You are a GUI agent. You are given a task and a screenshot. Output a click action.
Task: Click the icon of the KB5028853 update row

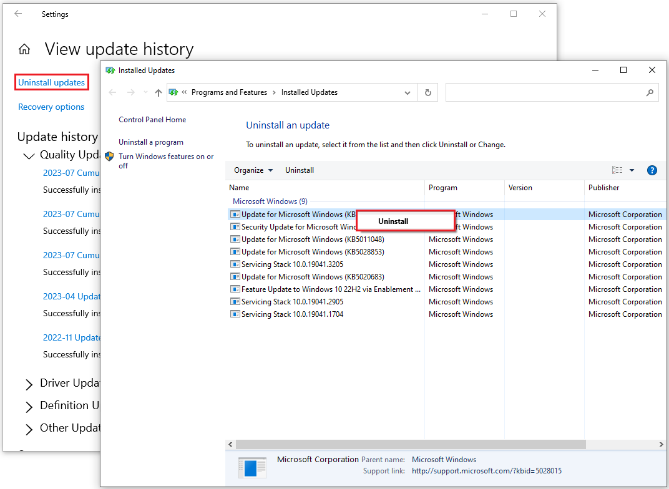[x=235, y=252]
